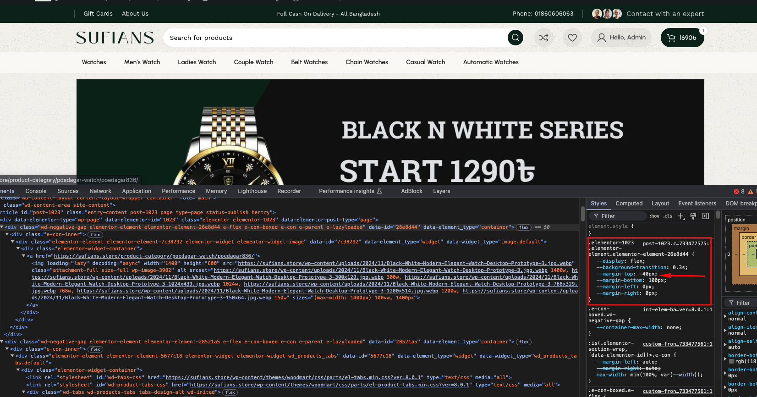Screen dimensions: 757x397
Task: Open the Lighthouse tab
Action: (x=252, y=191)
